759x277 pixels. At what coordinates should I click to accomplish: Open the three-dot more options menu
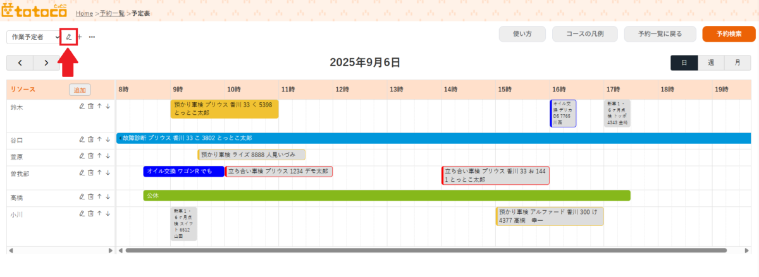click(92, 37)
